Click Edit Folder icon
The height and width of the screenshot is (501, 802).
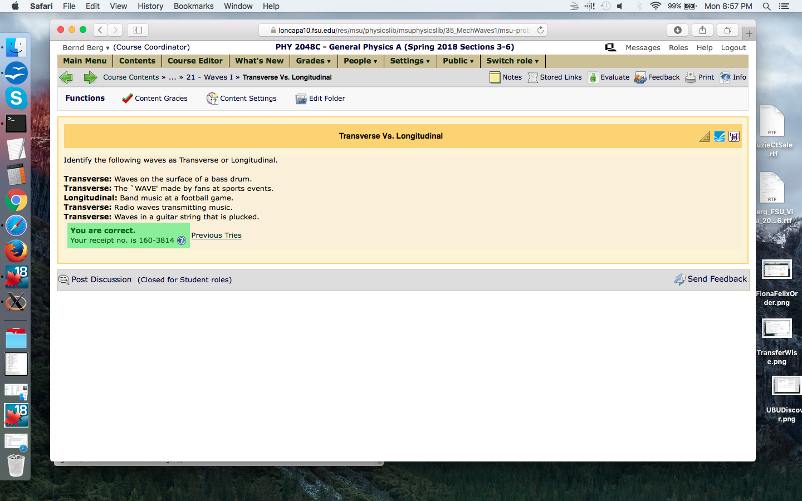(x=301, y=99)
